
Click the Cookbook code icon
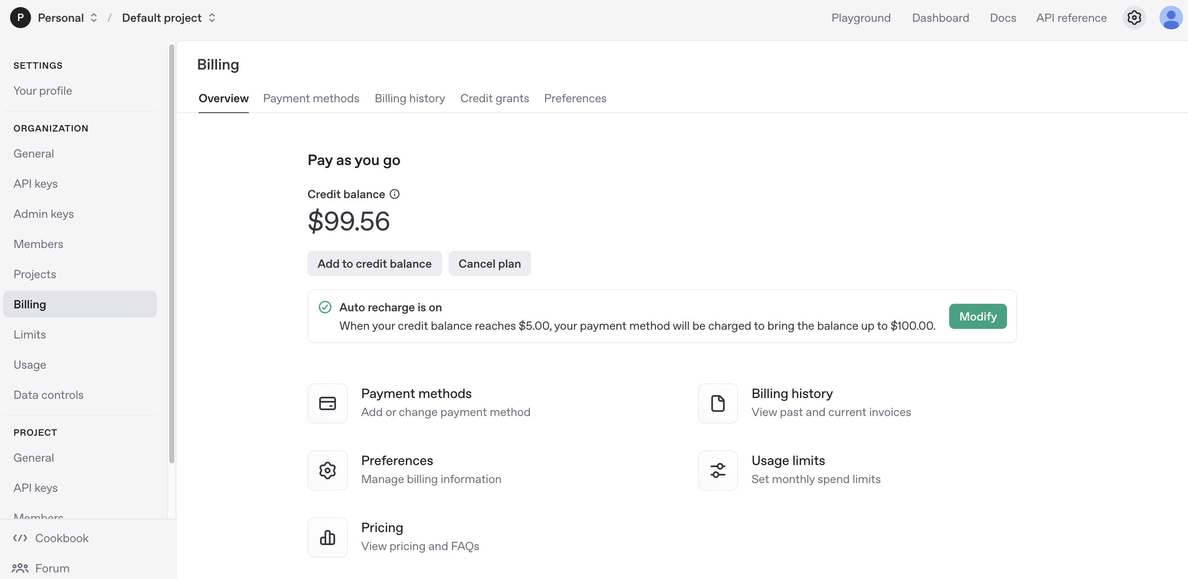(20, 538)
